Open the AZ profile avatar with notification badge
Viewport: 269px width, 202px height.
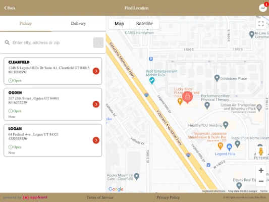pos(263,8)
